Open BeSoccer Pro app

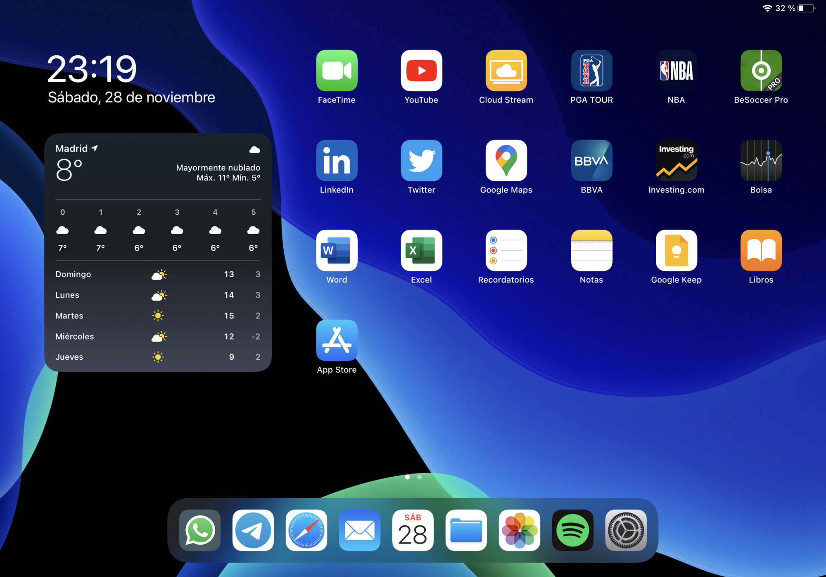pyautogui.click(x=761, y=71)
